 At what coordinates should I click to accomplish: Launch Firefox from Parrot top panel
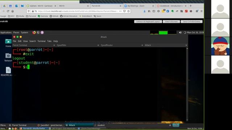point(34,32)
